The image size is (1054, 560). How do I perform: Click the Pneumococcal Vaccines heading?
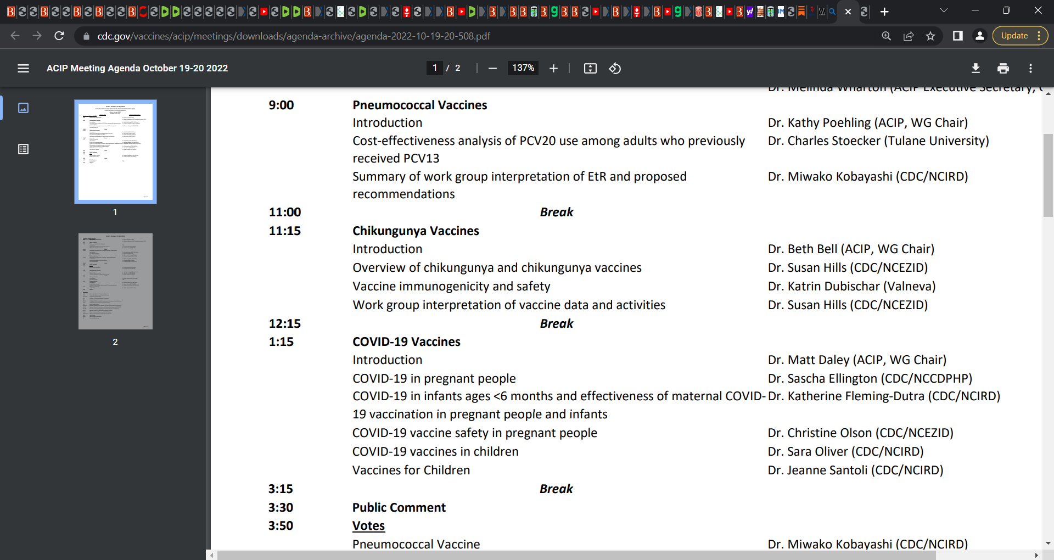pyautogui.click(x=419, y=105)
